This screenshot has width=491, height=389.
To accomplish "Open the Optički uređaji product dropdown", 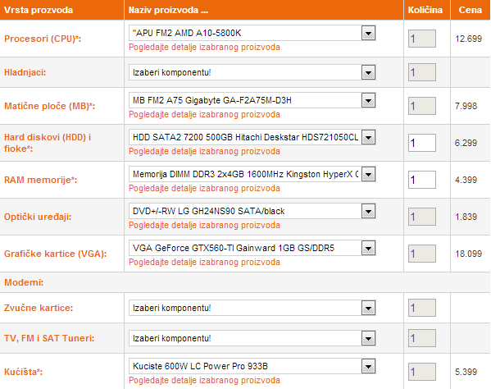I will pyautogui.click(x=252, y=211).
